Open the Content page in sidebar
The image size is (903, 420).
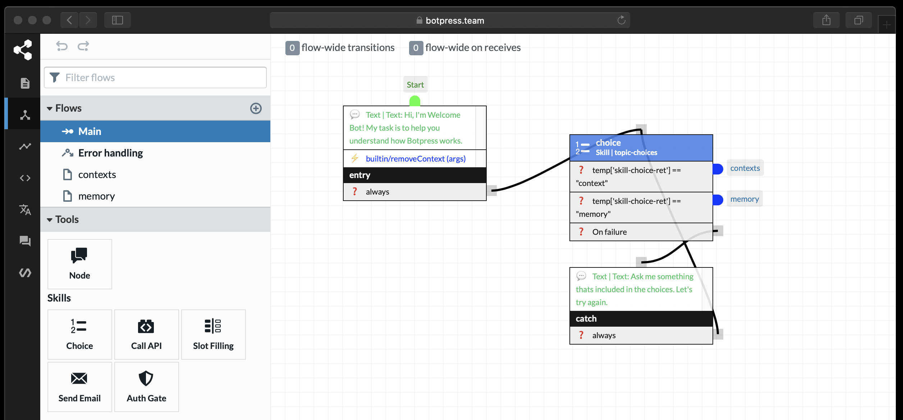point(25,83)
